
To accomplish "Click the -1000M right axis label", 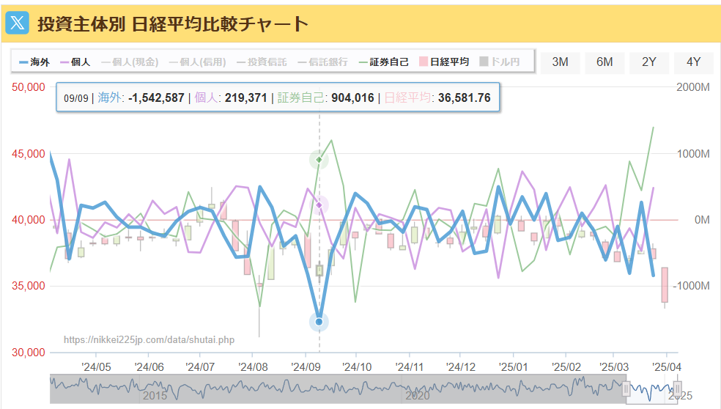I will tap(691, 286).
